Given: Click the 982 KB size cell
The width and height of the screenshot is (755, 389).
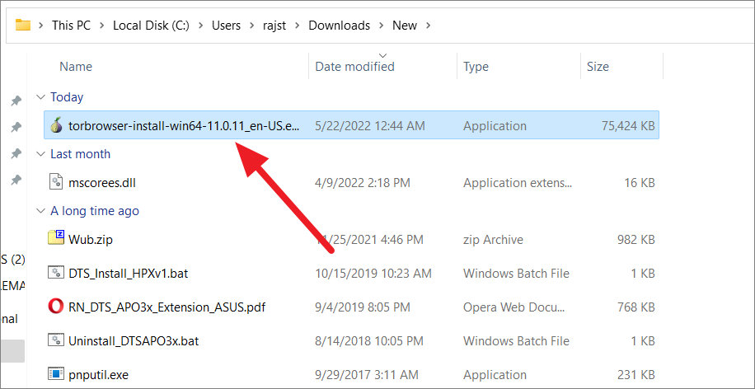Looking at the screenshot, I should (635, 239).
